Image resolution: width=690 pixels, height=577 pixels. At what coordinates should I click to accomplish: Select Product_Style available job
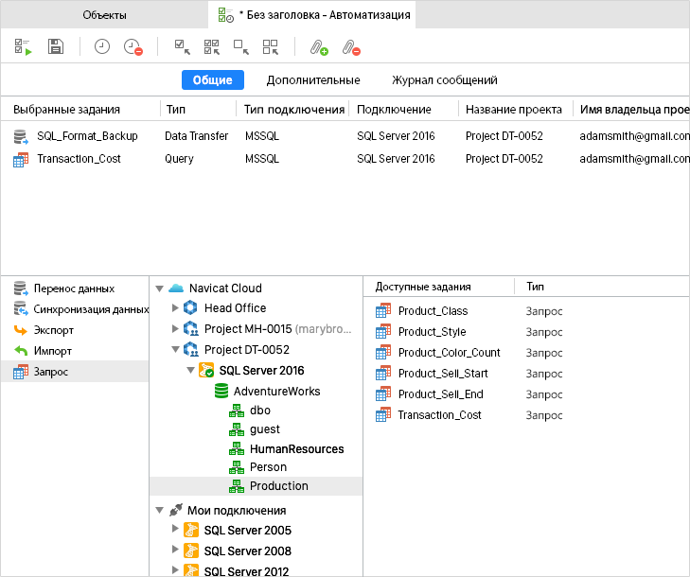[526, 332]
